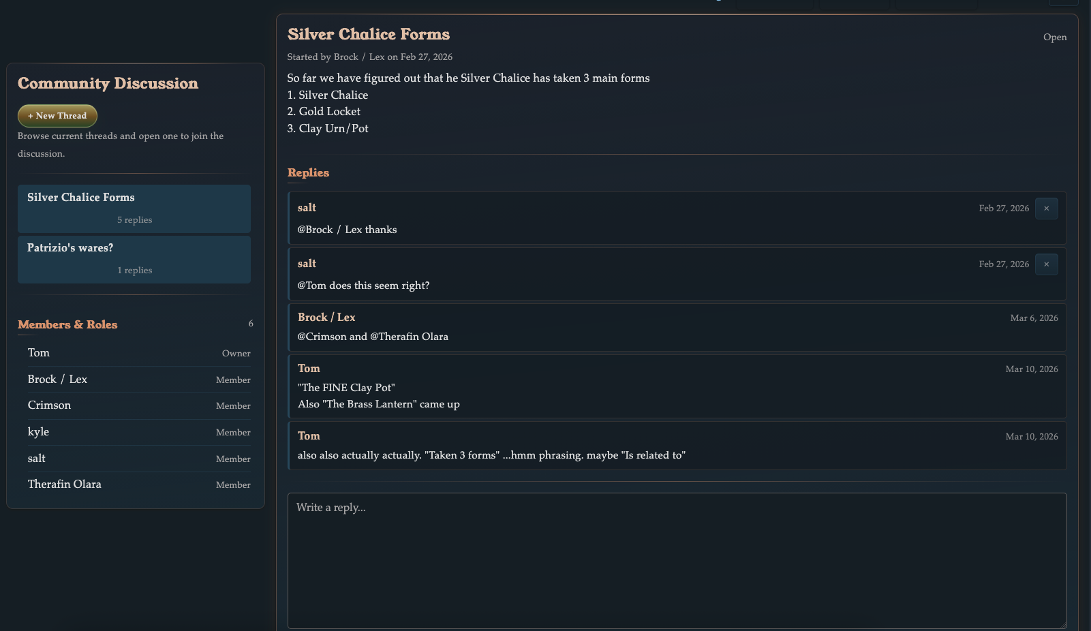Click Tom's 'FINE Clay Pot' reply

point(677,386)
